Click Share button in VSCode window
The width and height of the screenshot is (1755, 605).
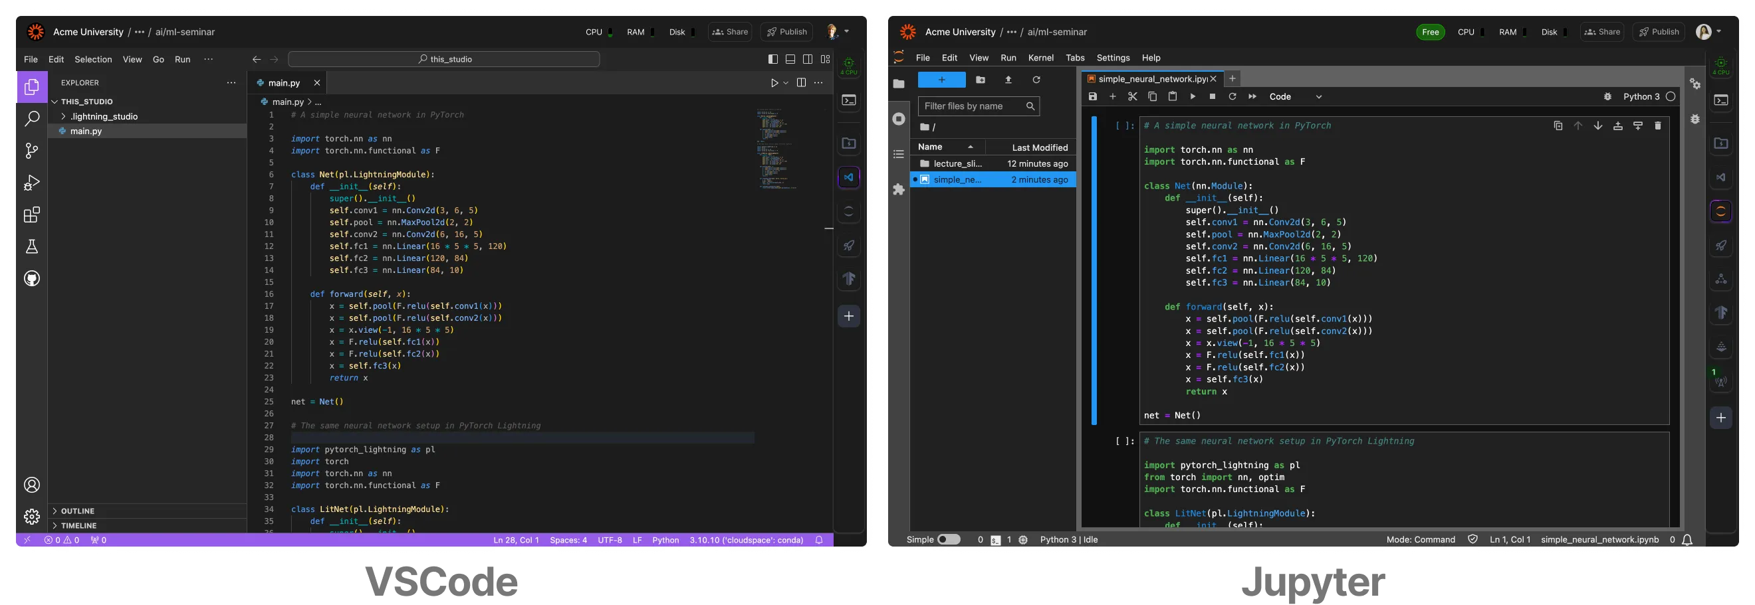(730, 32)
